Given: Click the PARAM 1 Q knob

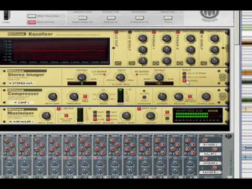Looking at the screenshot, I should (166, 61).
